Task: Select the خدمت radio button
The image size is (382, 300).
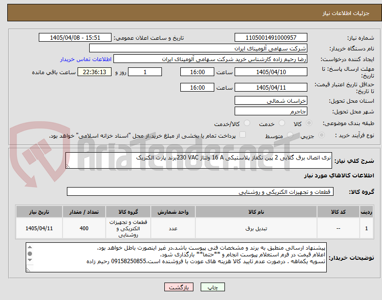Action: point(282,123)
